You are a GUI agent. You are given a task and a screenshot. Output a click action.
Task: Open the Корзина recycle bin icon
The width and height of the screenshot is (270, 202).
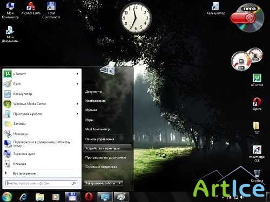tap(257, 176)
